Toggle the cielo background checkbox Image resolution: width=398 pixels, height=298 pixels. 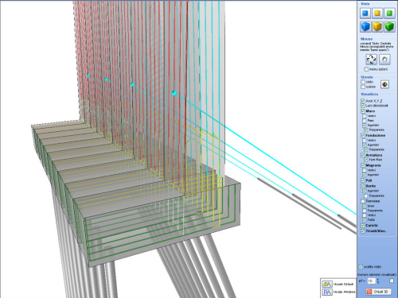click(x=363, y=82)
